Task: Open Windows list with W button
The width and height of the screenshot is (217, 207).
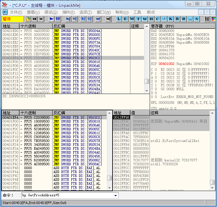Action: coord(145,19)
